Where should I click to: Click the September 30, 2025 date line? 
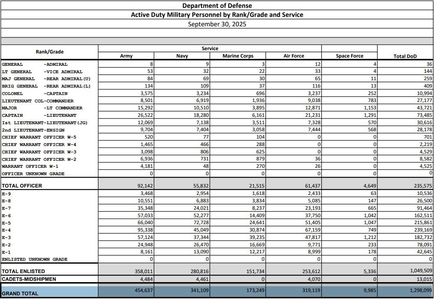coord(217,24)
